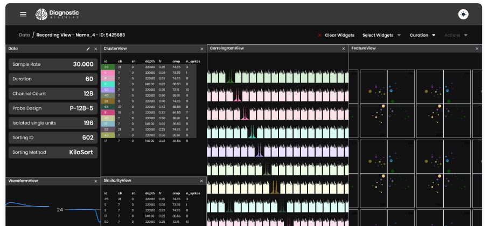Viewport: 488px width, 226px height.
Task: Close the Data panel widget
Action: pos(95,49)
